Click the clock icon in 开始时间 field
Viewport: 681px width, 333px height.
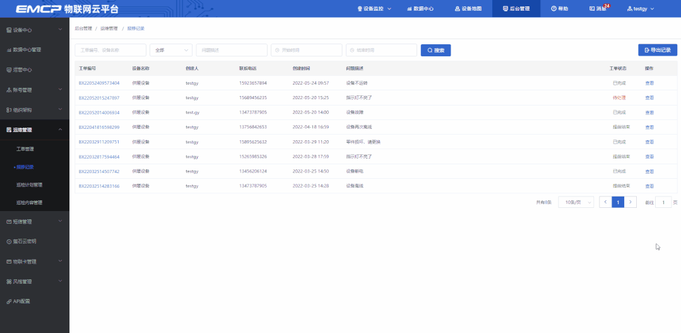coord(277,51)
